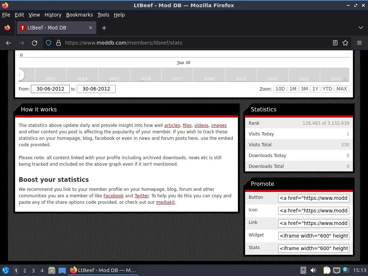Viewport: 368px width, 276px height.
Task: Edit the to date field
Action: coord(96,89)
